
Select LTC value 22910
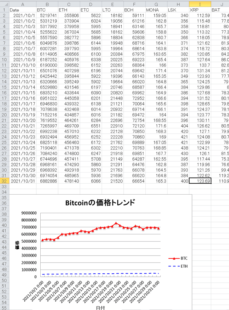point(113,126)
